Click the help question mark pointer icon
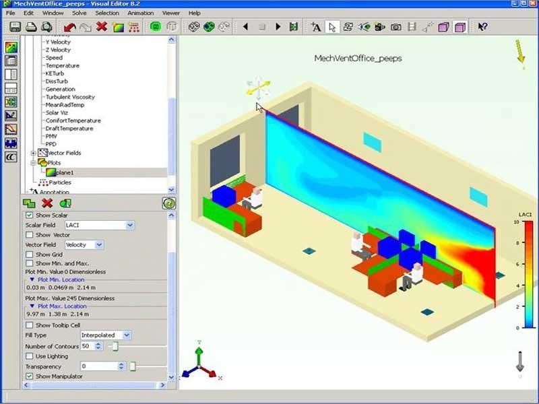 pyautogui.click(x=482, y=27)
